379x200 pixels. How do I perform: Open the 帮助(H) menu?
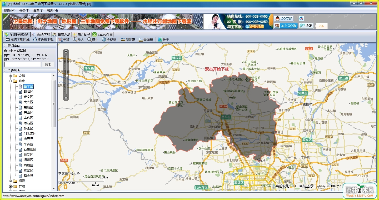click(x=52, y=11)
